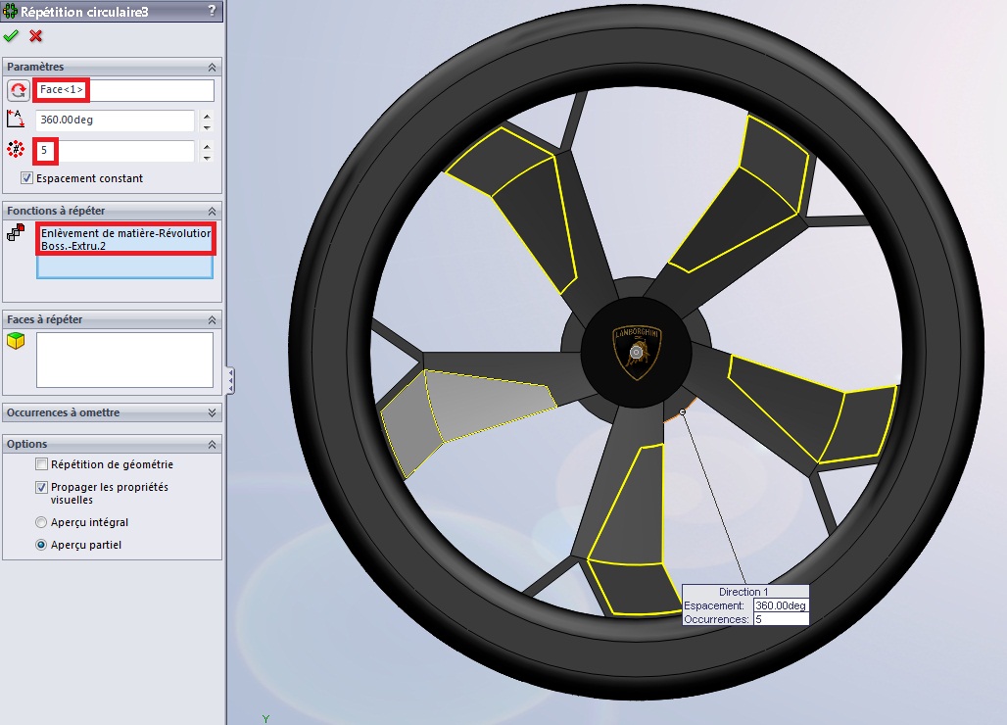Choose the Aperçu partiel radio button
Screen dimensions: 1007x725
point(41,545)
